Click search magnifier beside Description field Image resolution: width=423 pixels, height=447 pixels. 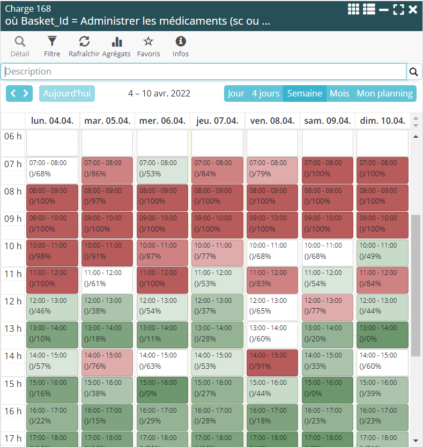414,72
